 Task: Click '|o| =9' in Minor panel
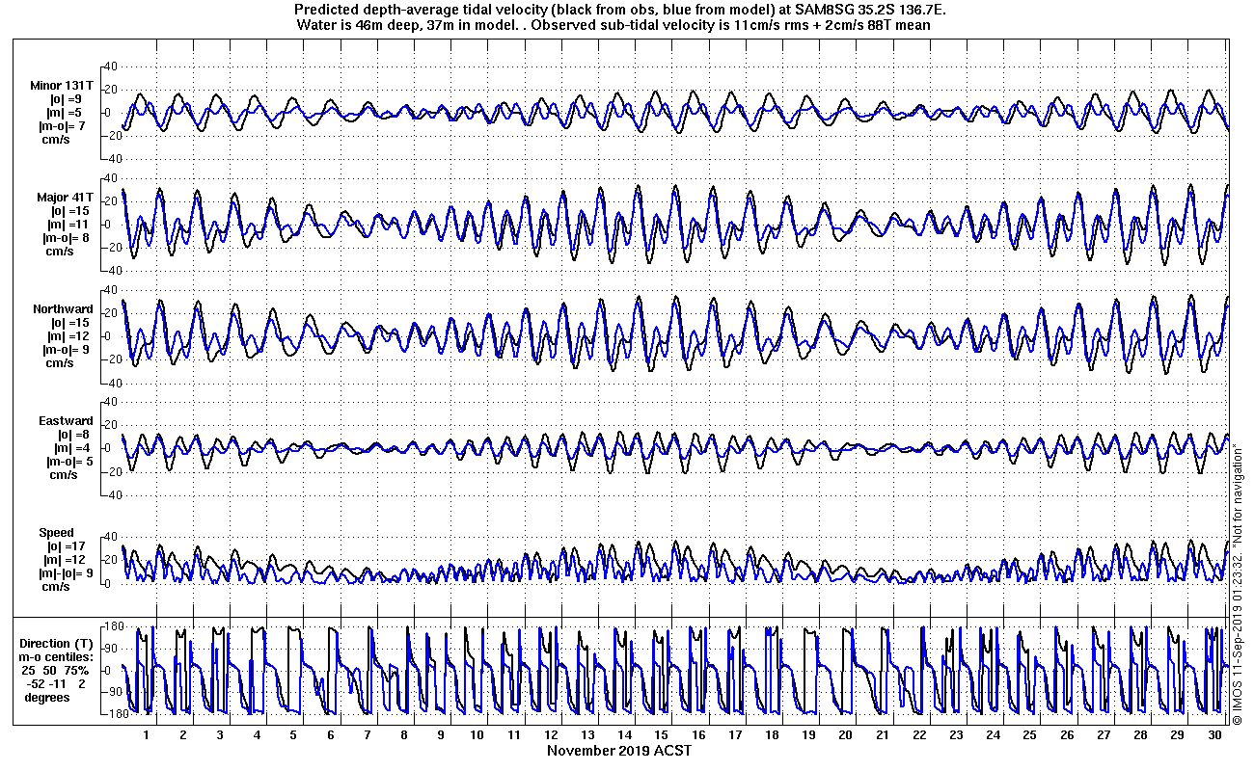coord(66,98)
